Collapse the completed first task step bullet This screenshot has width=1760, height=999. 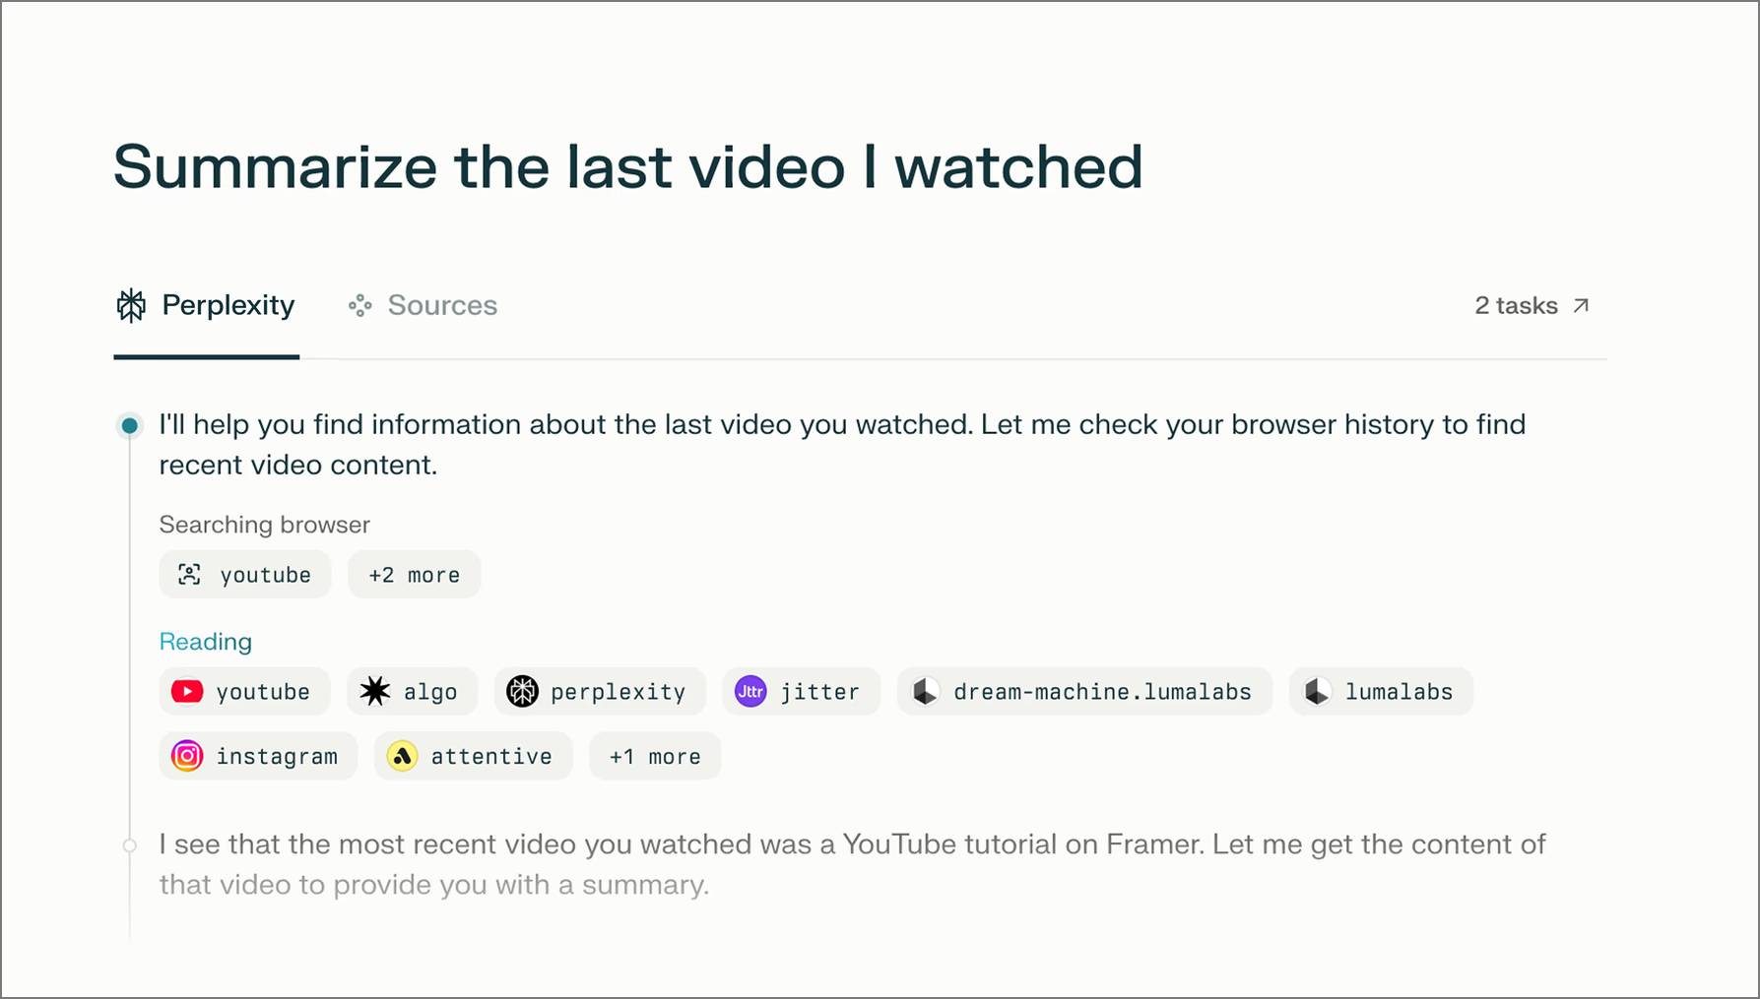point(129,424)
